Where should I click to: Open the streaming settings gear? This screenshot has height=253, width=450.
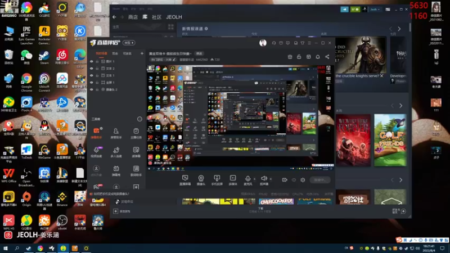303,180
